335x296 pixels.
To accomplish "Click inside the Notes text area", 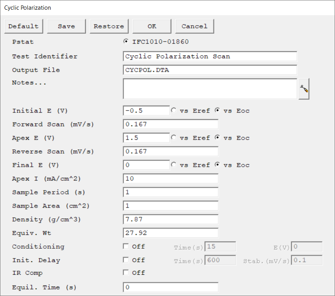I will 210,89.
